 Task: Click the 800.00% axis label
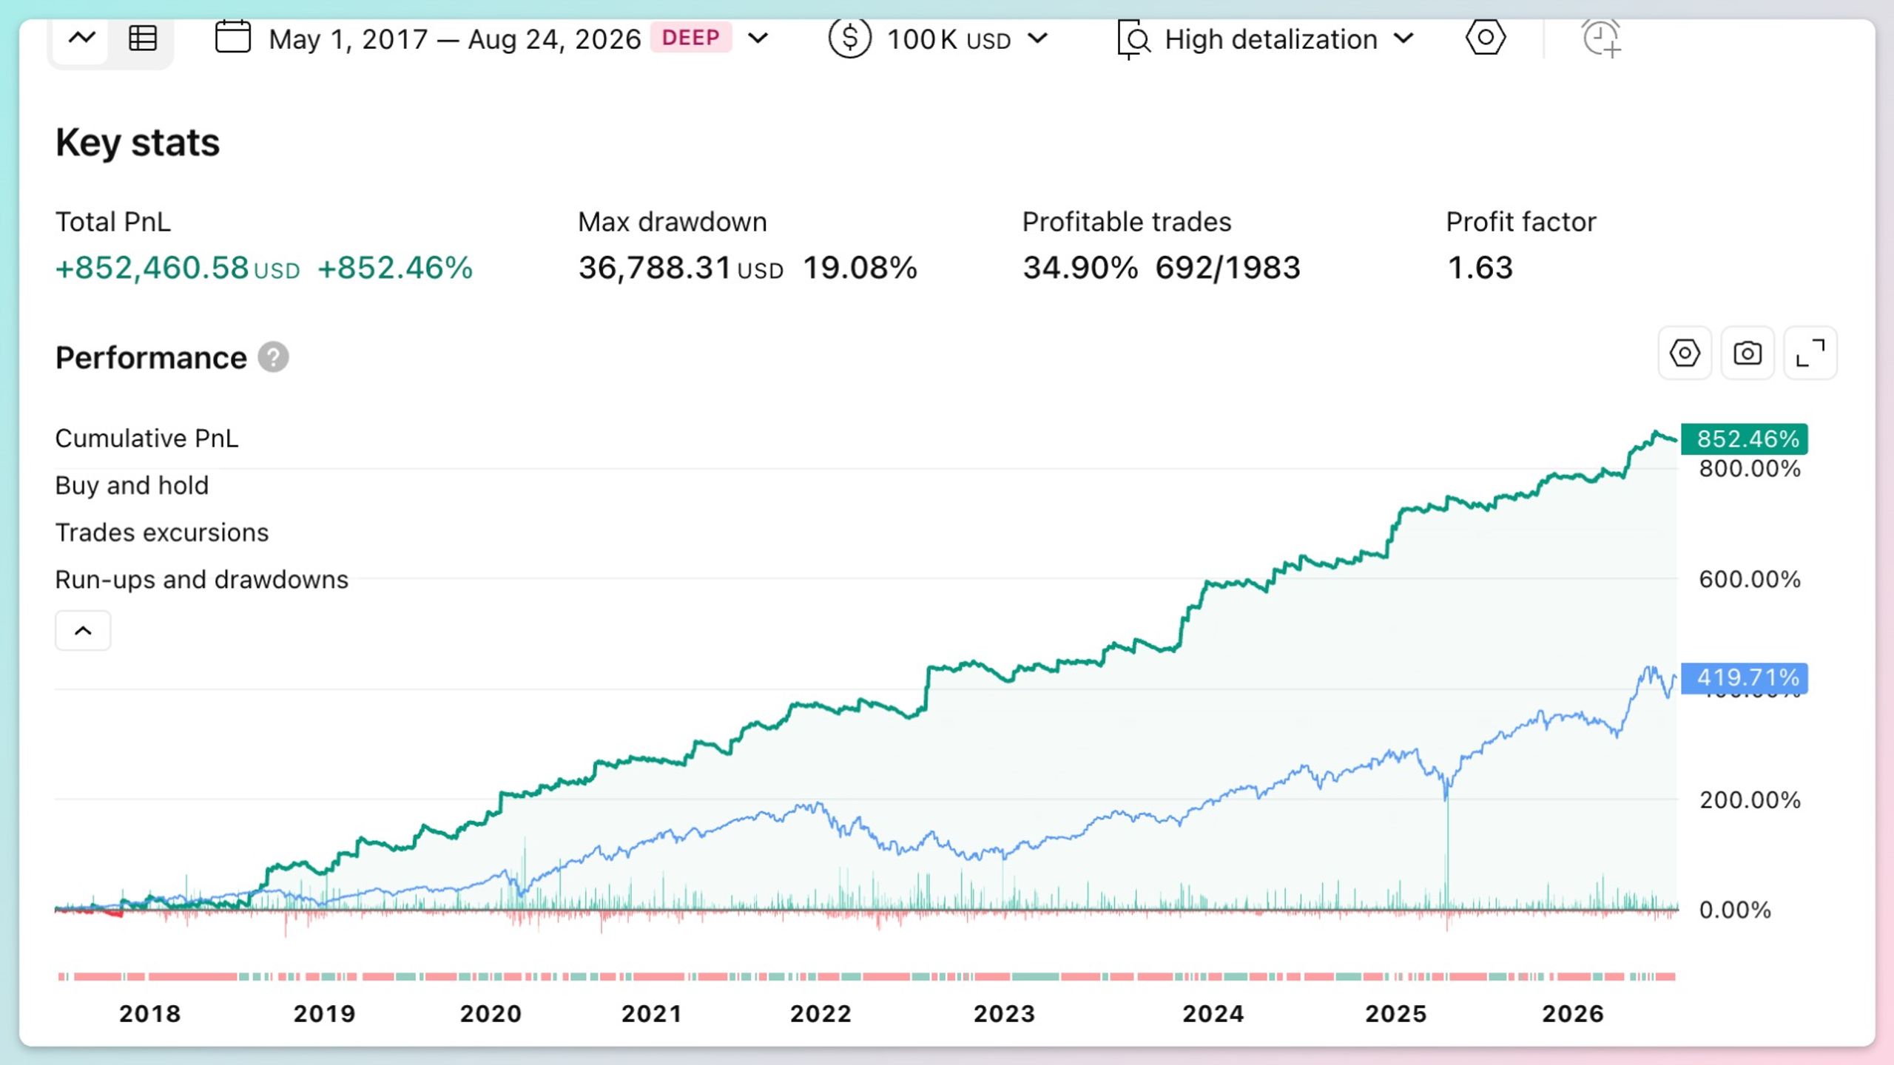click(1749, 469)
